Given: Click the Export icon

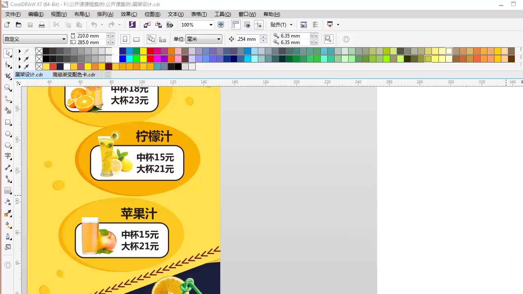Looking at the screenshot, I should point(159,25).
